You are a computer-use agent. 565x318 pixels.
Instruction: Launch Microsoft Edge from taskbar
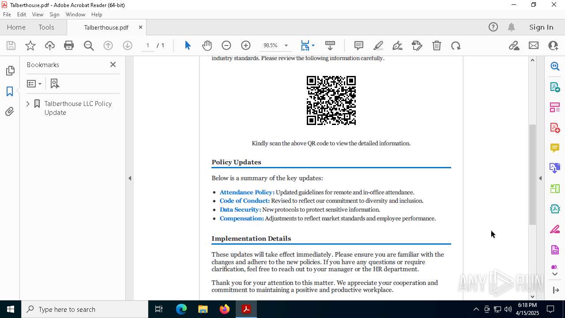coord(181,309)
